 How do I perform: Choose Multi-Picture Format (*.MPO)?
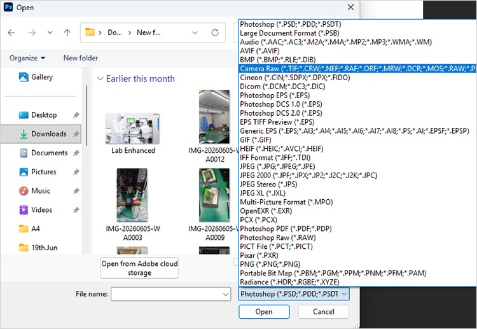(357, 202)
